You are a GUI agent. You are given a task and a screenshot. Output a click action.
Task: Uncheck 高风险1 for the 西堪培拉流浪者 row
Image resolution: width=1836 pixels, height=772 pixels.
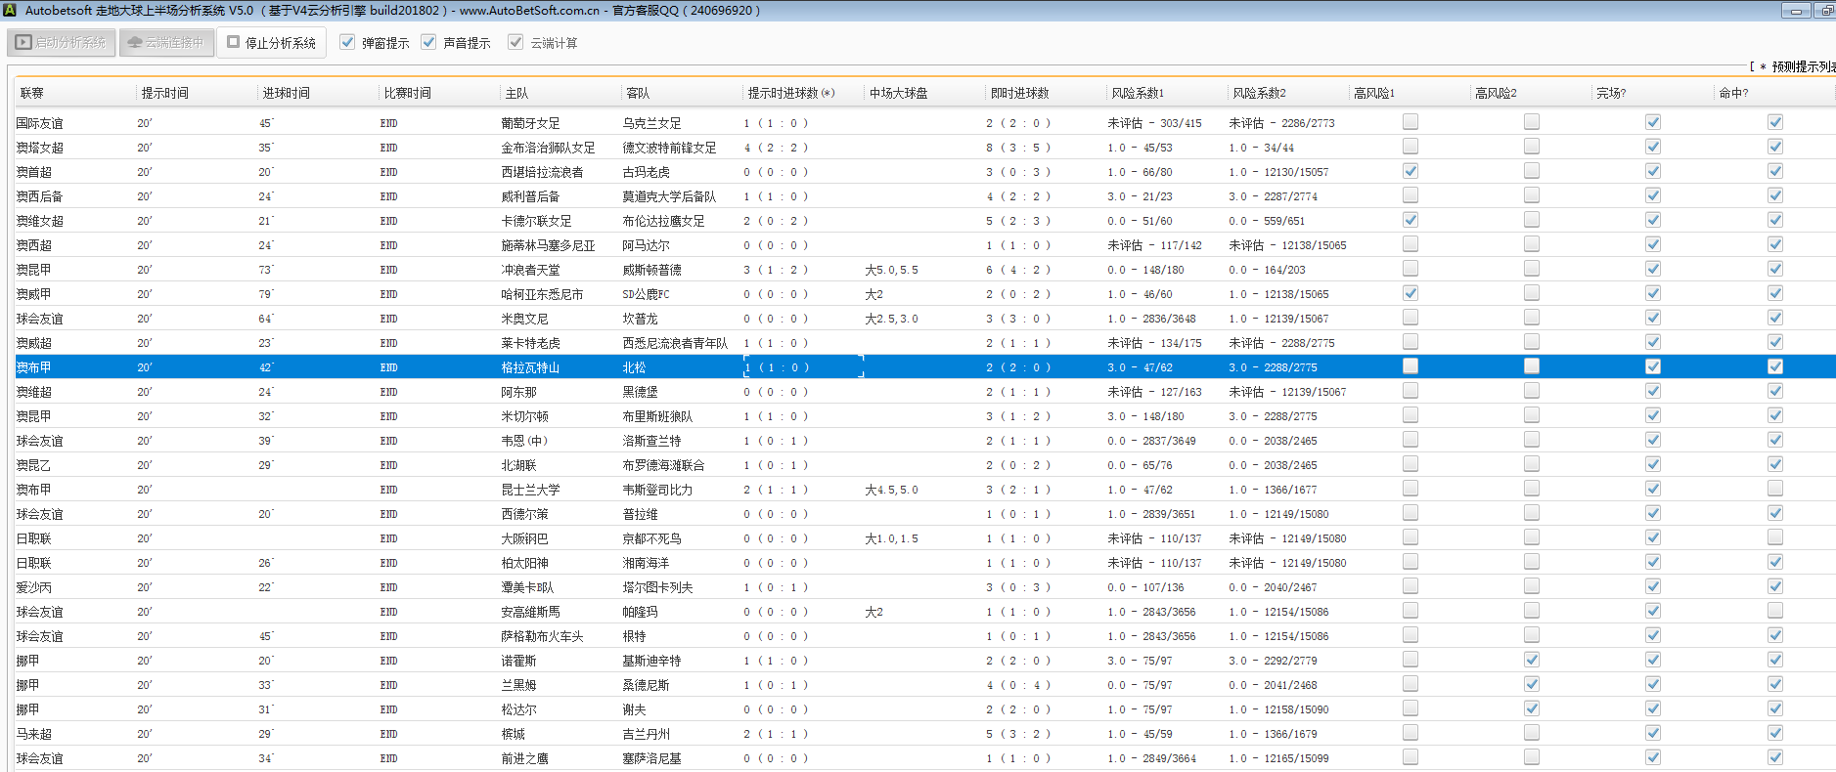tap(1410, 171)
